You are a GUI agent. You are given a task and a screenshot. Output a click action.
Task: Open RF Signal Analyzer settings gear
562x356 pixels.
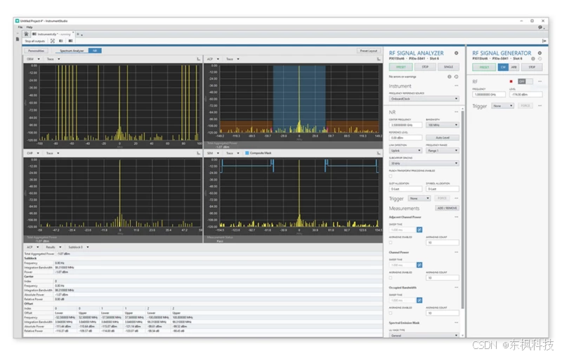point(456,53)
